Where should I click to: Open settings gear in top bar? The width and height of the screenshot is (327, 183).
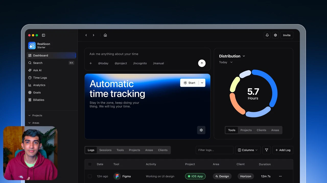275,35
